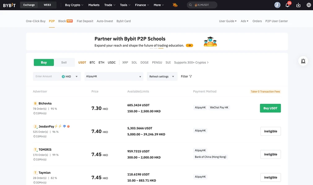Select the Buy toggle
The image size is (313, 185).
[44, 62]
